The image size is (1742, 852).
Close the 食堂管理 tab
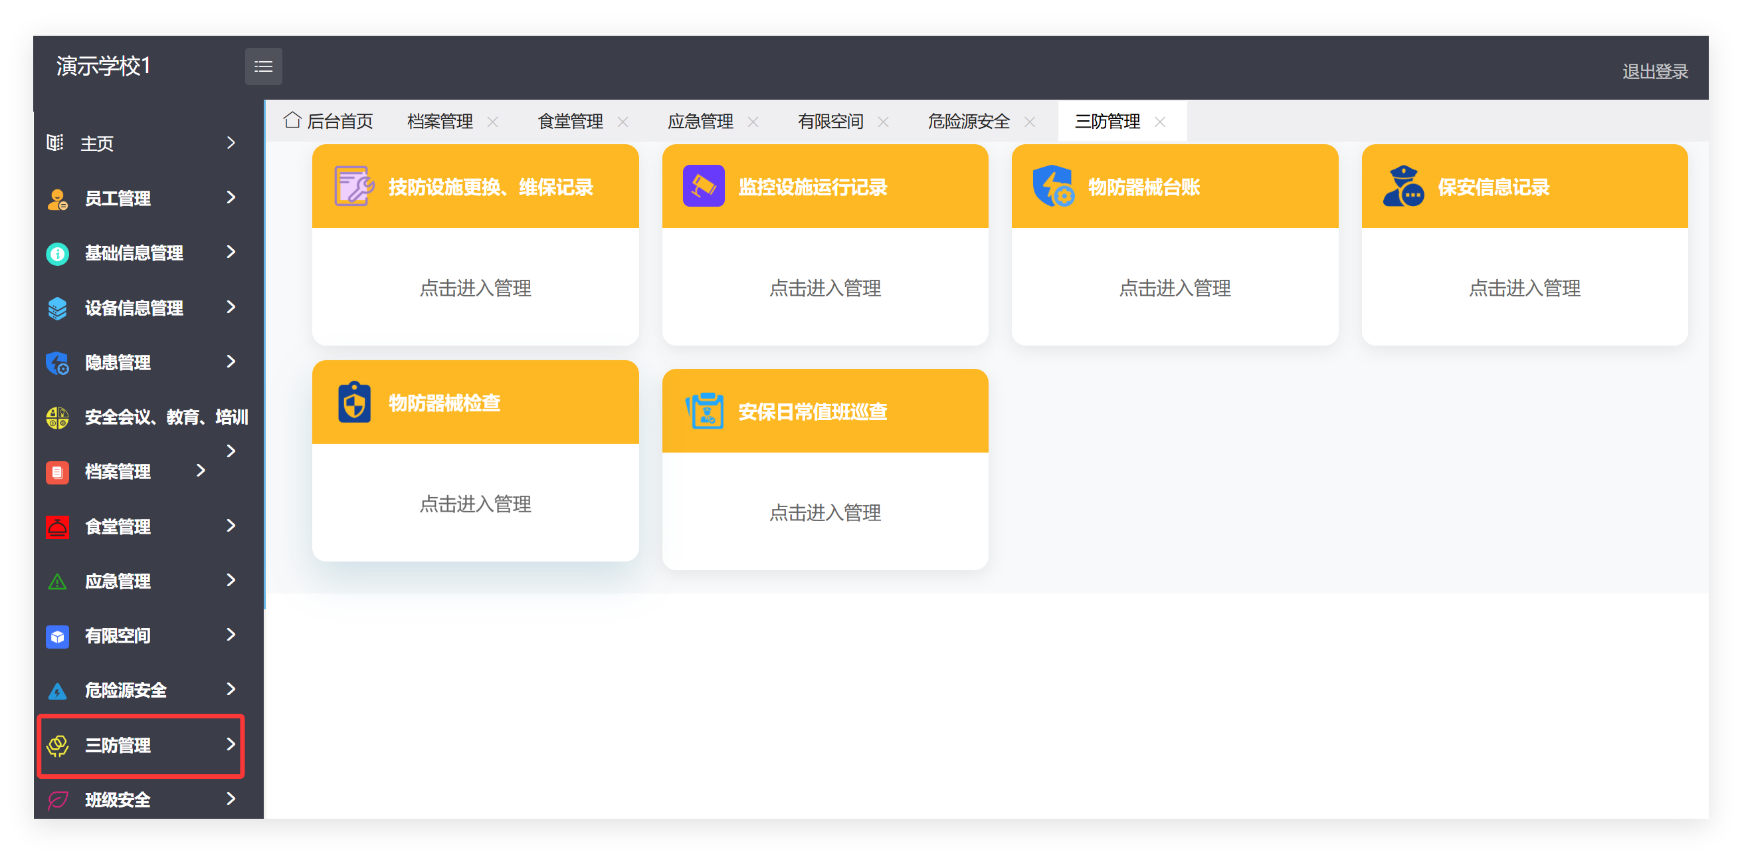coord(623,122)
